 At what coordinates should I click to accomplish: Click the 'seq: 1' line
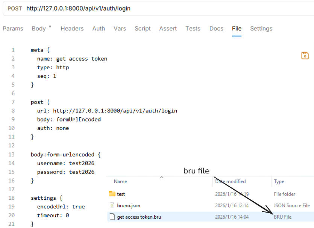(47, 76)
